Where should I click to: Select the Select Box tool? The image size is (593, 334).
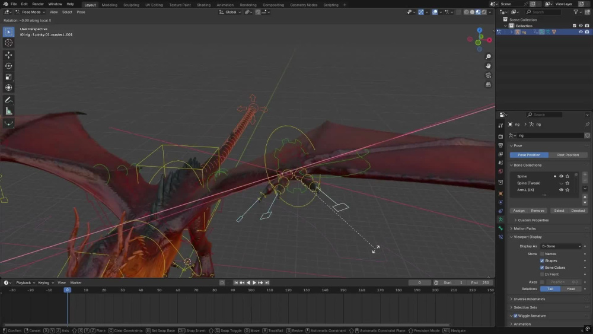point(8,32)
